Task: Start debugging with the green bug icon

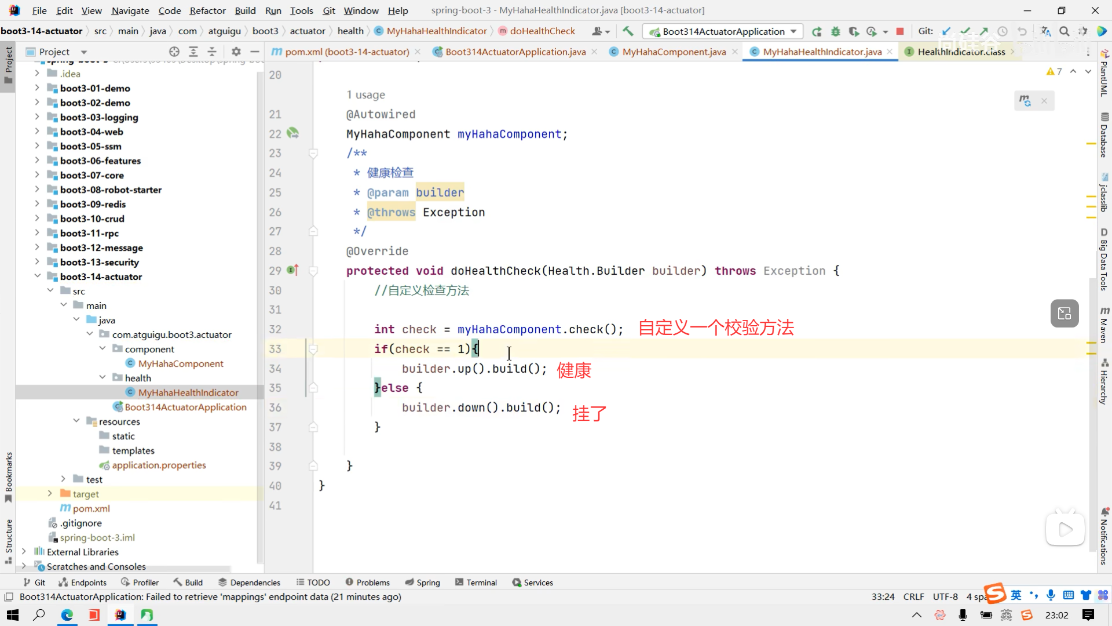Action: click(835, 31)
